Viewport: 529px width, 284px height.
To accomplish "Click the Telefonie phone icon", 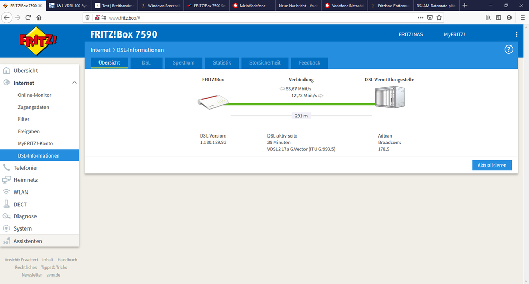I will click(6, 168).
